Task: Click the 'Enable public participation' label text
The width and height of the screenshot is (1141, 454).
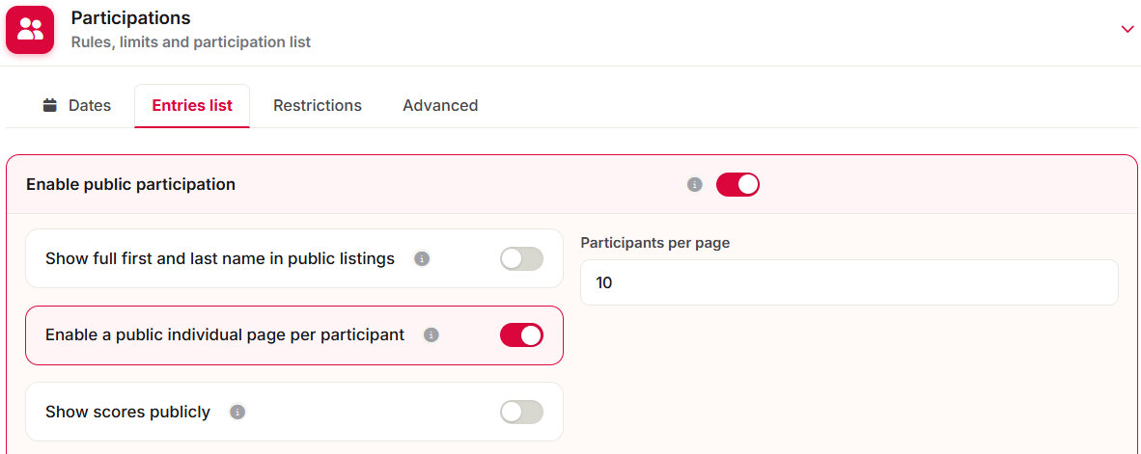Action: [131, 184]
